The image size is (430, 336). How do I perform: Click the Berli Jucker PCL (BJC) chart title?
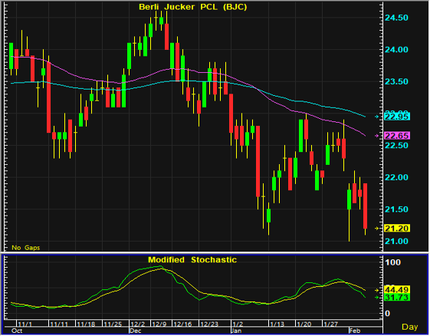tap(193, 7)
